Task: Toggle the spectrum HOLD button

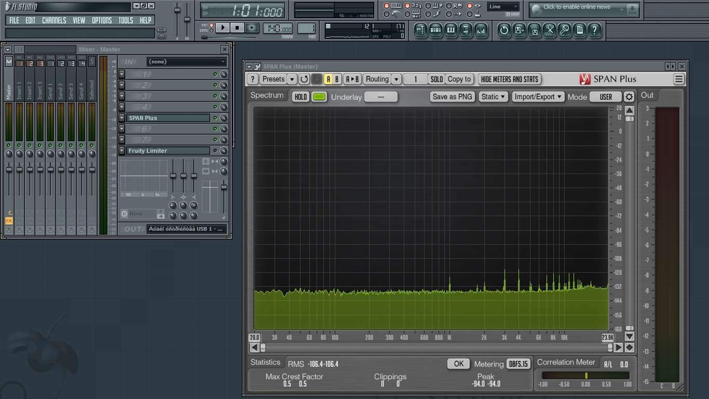Action: 301,97
